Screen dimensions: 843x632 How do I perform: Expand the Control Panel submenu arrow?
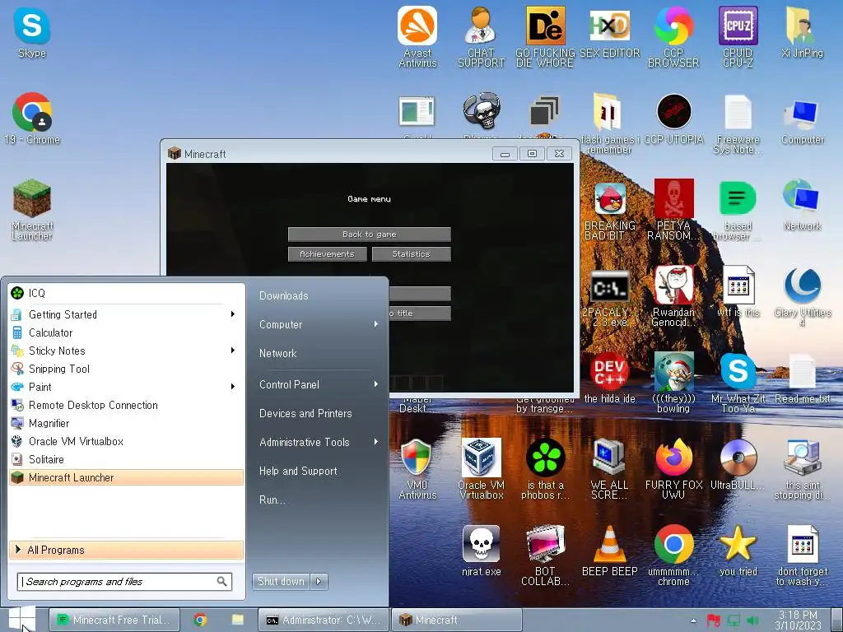coord(376,384)
